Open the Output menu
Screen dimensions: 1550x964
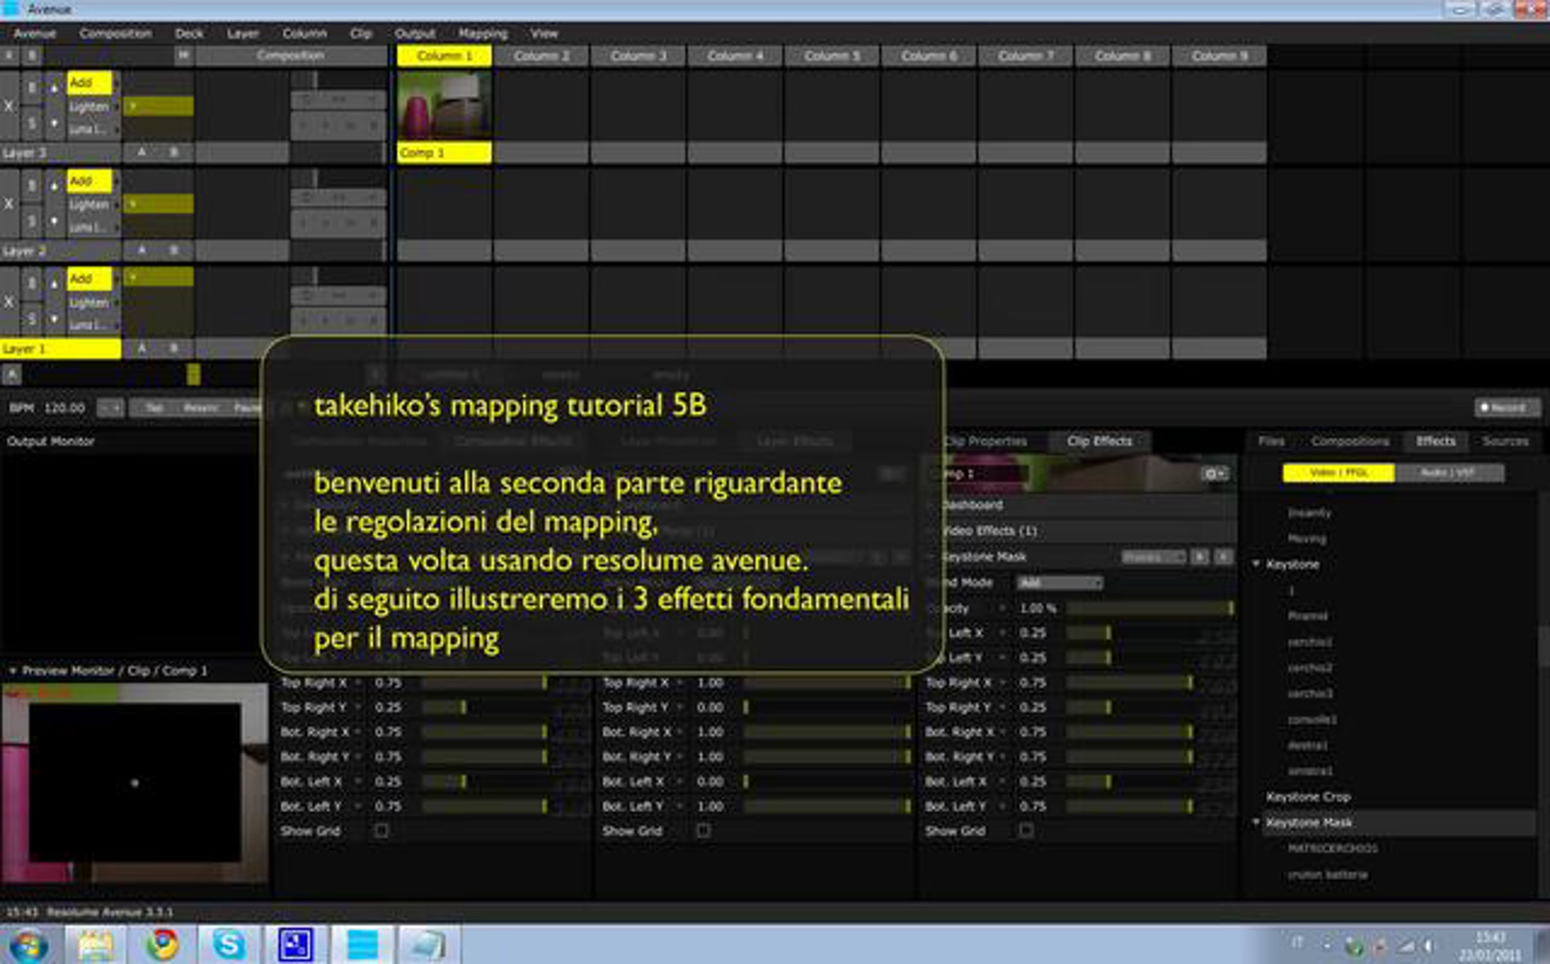click(415, 34)
